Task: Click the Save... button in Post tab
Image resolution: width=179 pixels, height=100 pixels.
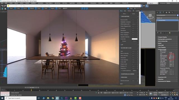Action: point(124,14)
